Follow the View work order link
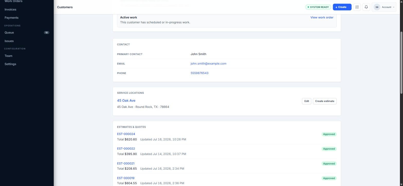This screenshot has width=403, height=186. (x=322, y=17)
